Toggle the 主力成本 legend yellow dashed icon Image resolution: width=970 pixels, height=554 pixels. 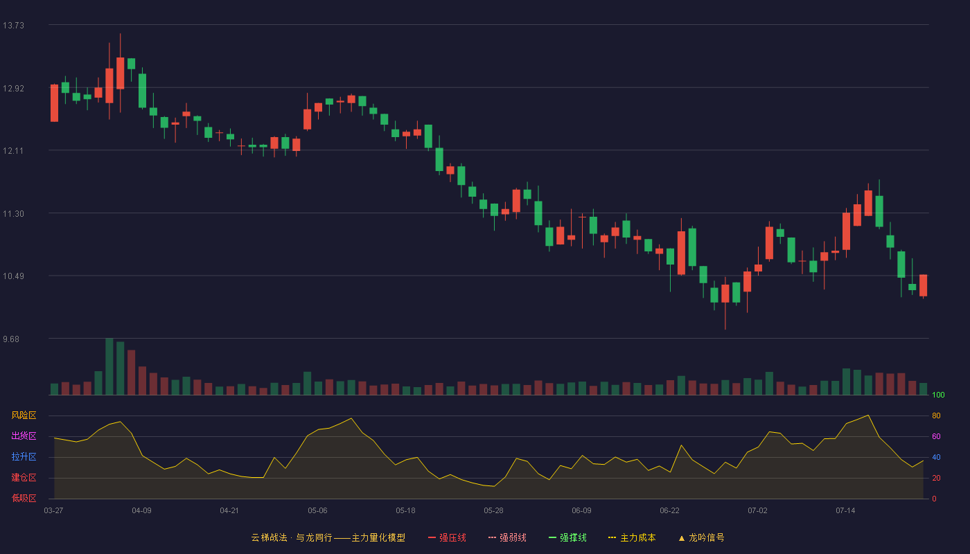[x=612, y=537]
